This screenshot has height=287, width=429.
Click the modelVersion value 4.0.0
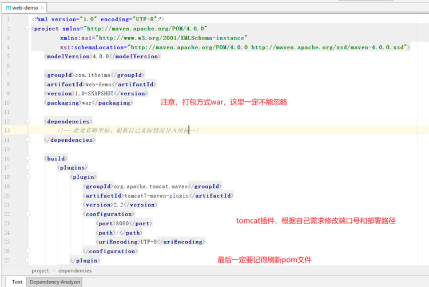click(x=101, y=56)
